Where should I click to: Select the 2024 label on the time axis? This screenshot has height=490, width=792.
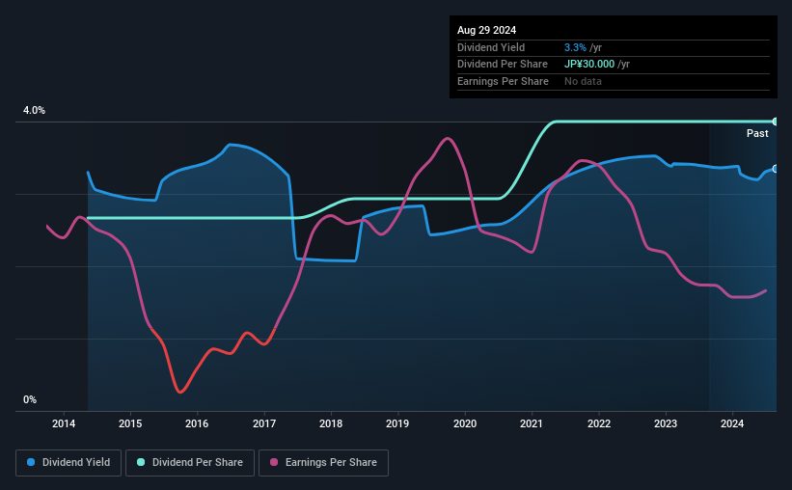732,423
